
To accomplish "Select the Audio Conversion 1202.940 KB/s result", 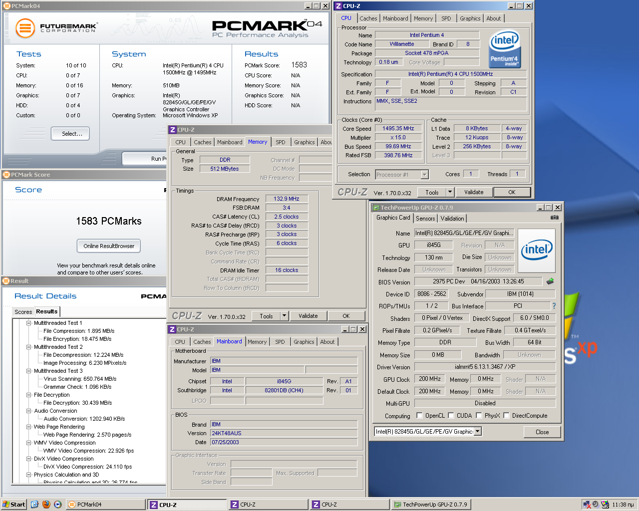I will (x=84, y=419).
